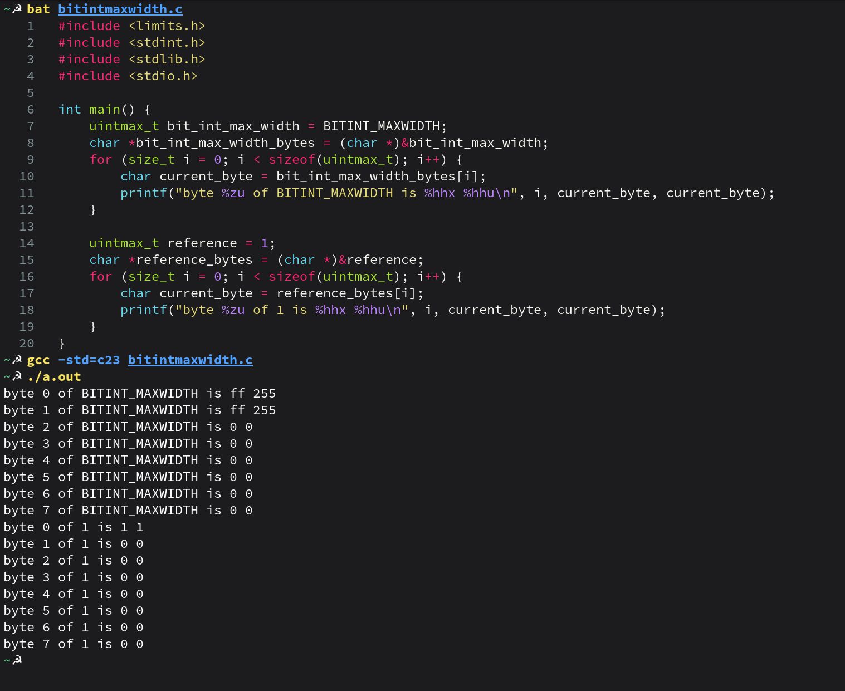845x691 pixels.
Task: Click the printf call on line 11
Action: click(144, 193)
